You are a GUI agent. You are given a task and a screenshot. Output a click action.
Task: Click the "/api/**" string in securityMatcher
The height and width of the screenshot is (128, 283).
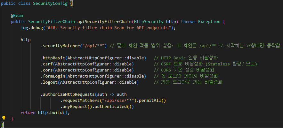(x=93, y=46)
